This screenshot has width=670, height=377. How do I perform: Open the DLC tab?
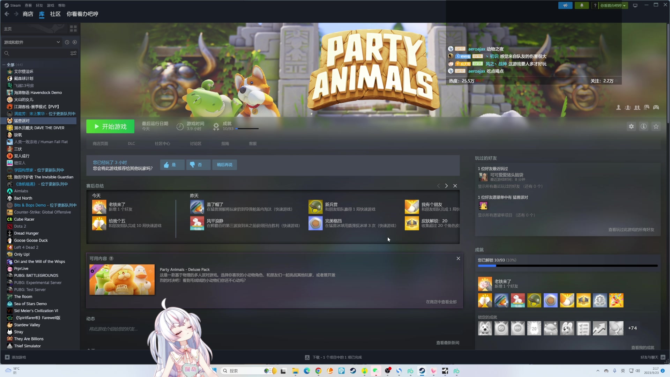[131, 144]
